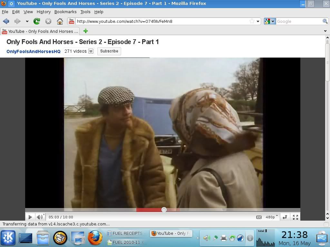Open a new tab with the green plus
Screen dimensions: 330x247
point(85,31)
